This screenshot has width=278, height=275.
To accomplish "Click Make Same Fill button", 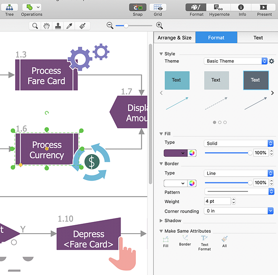I will tap(166, 242).
